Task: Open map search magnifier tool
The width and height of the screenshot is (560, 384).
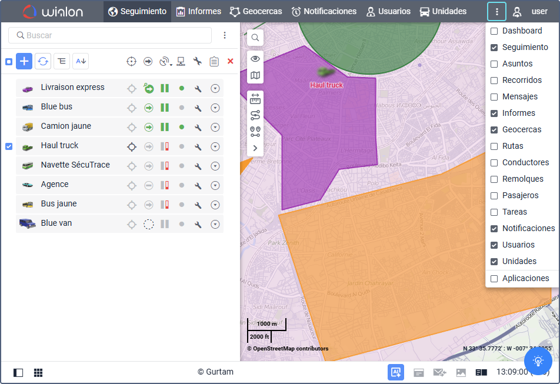Action: point(255,38)
